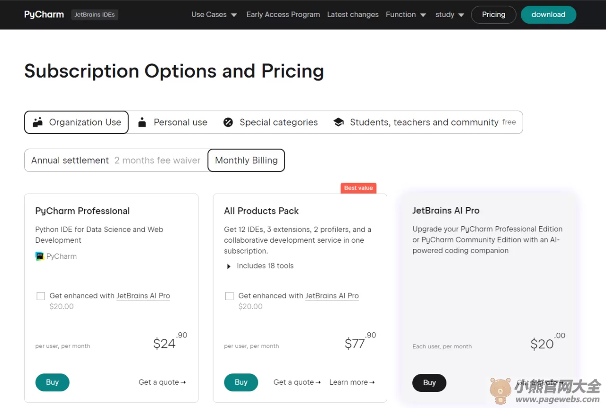
Task: Click the Special categories percent icon
Action: (x=228, y=122)
